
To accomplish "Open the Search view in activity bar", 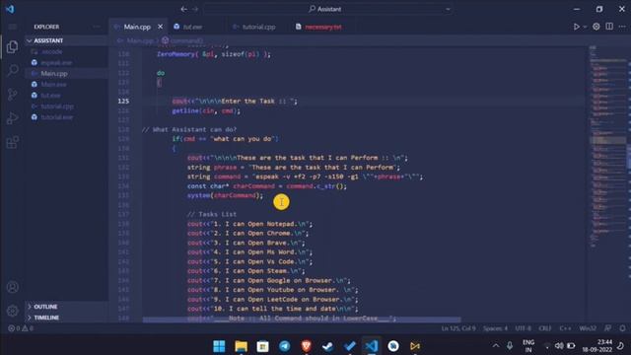I will pyautogui.click(x=12, y=70).
